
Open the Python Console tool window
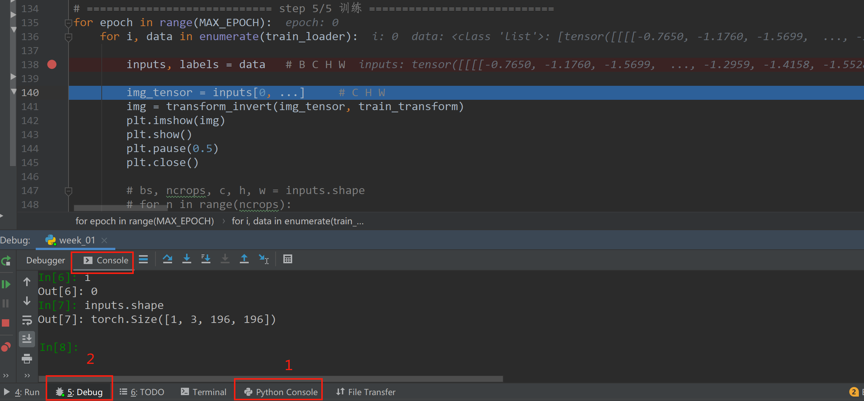[x=281, y=392]
